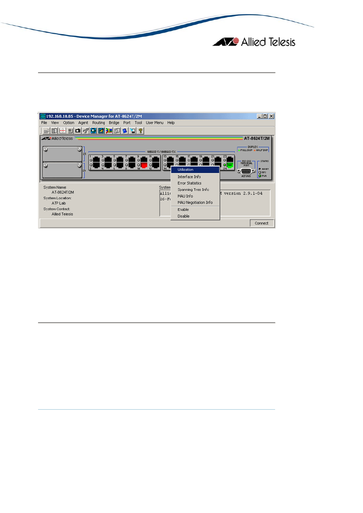This screenshot has width=363, height=513.
Task: Click the gray folded map toolbar icon
Action: coord(117,131)
